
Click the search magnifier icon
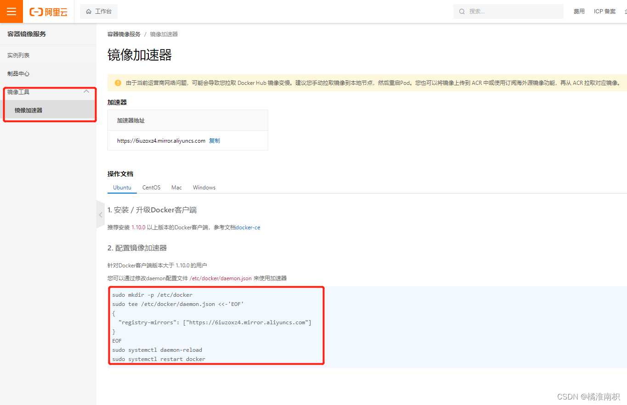[462, 11]
